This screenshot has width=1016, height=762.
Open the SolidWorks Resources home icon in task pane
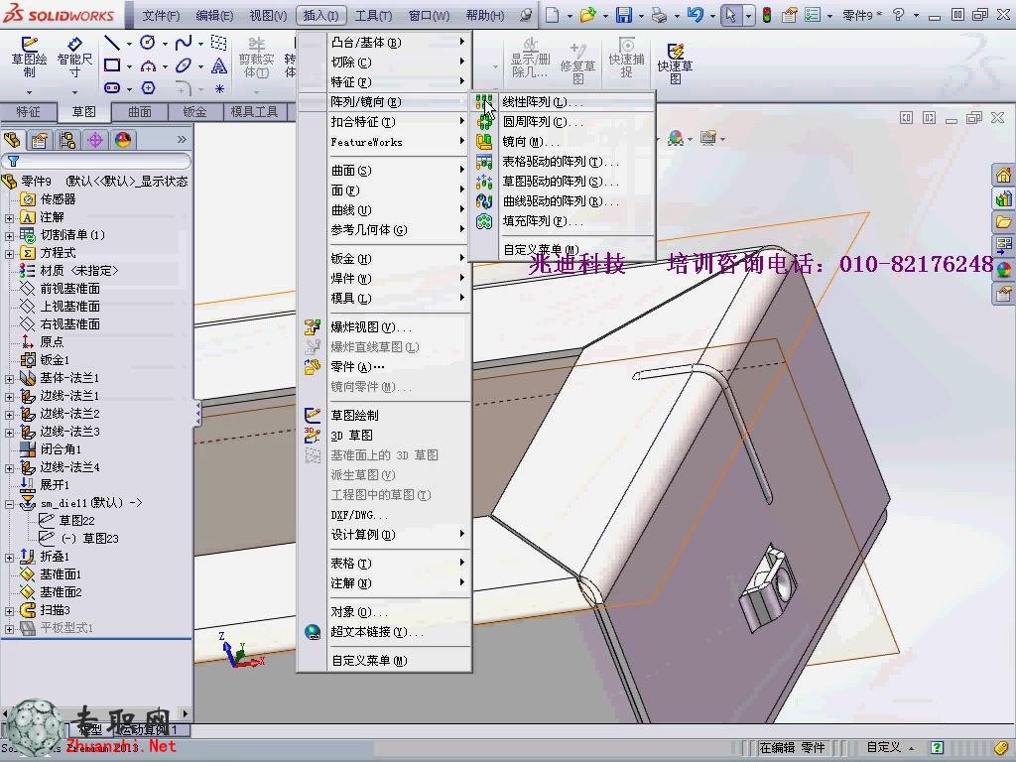pyautogui.click(x=1004, y=175)
